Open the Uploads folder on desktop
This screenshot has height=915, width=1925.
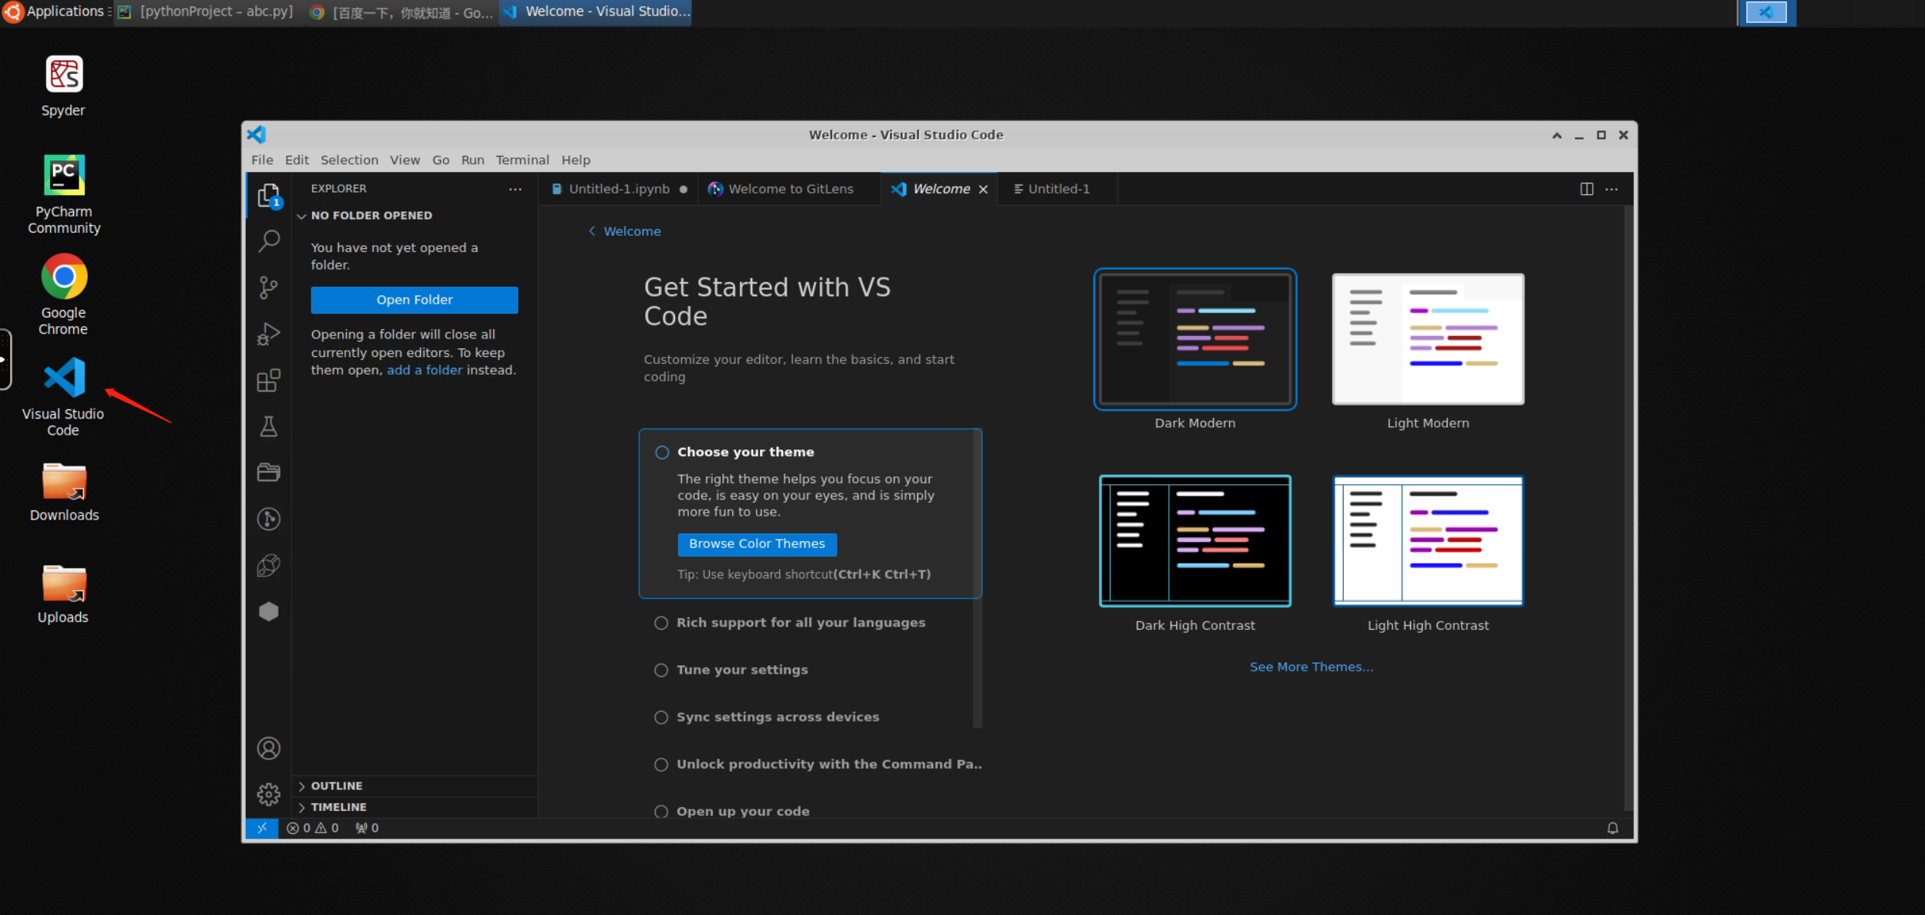tap(63, 594)
